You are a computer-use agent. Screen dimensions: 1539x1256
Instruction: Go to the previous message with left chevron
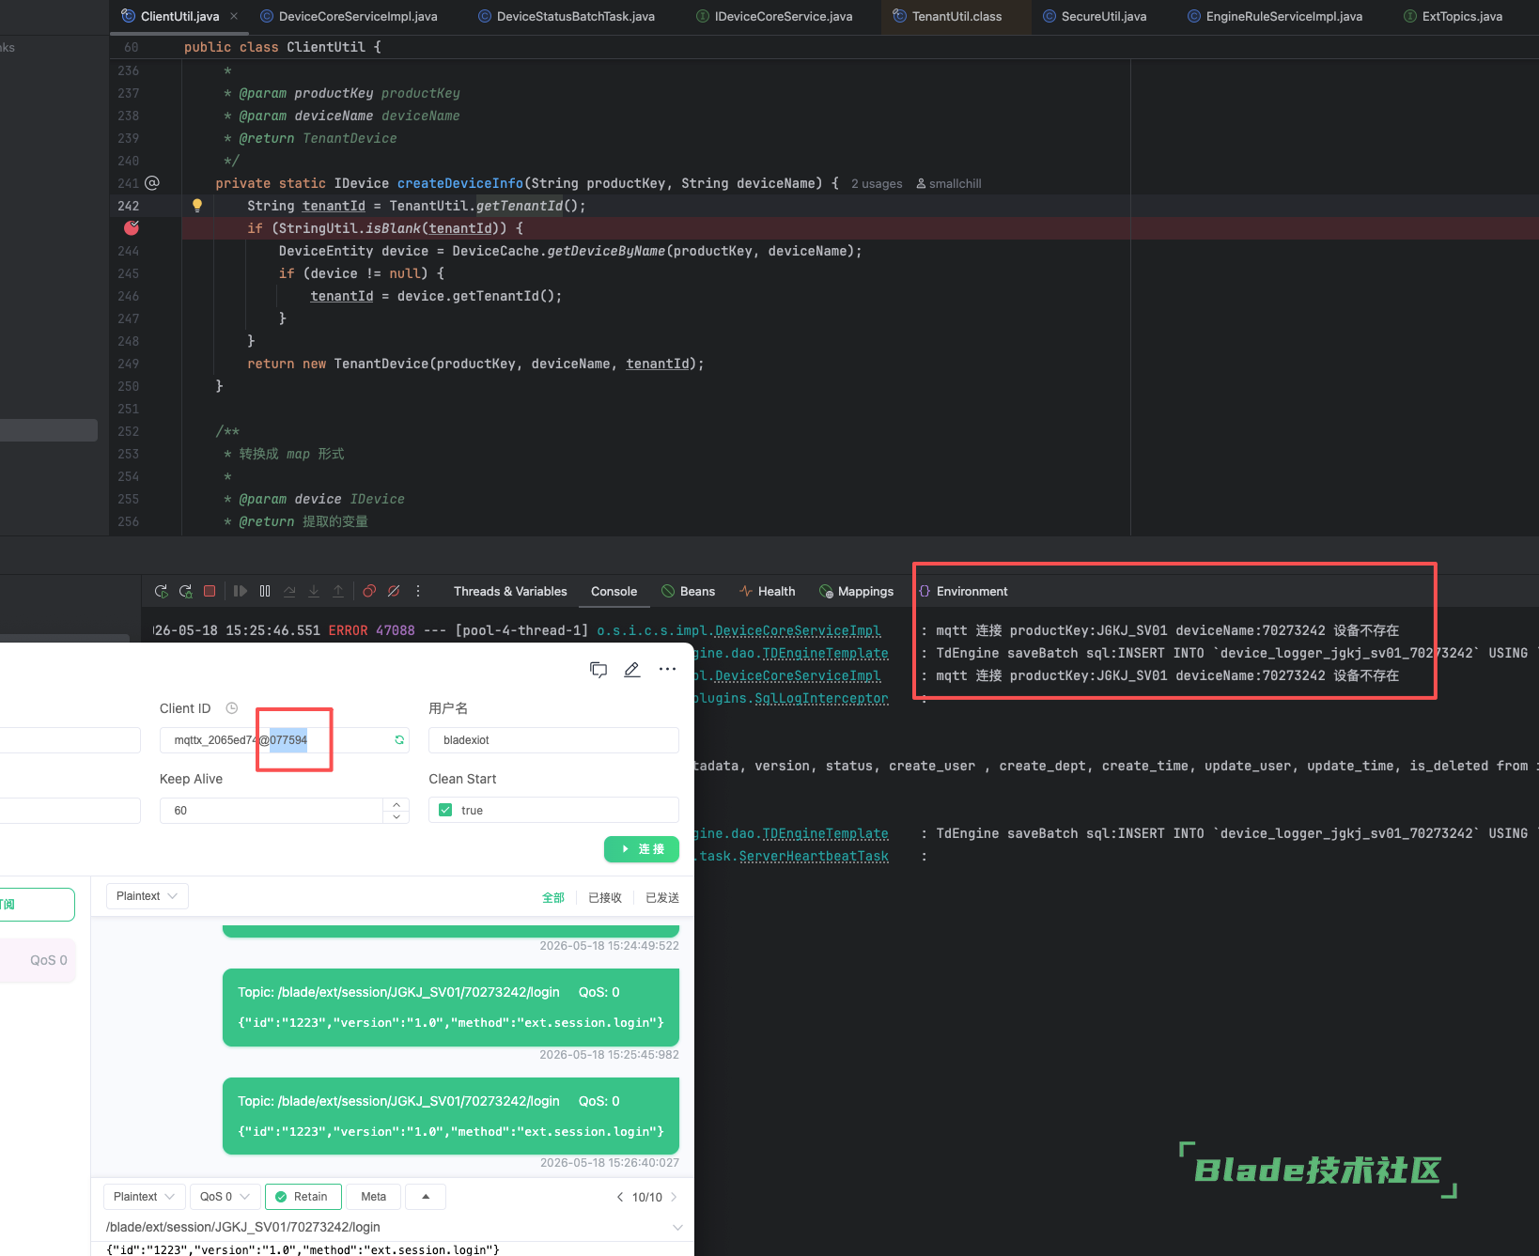coord(620,1197)
